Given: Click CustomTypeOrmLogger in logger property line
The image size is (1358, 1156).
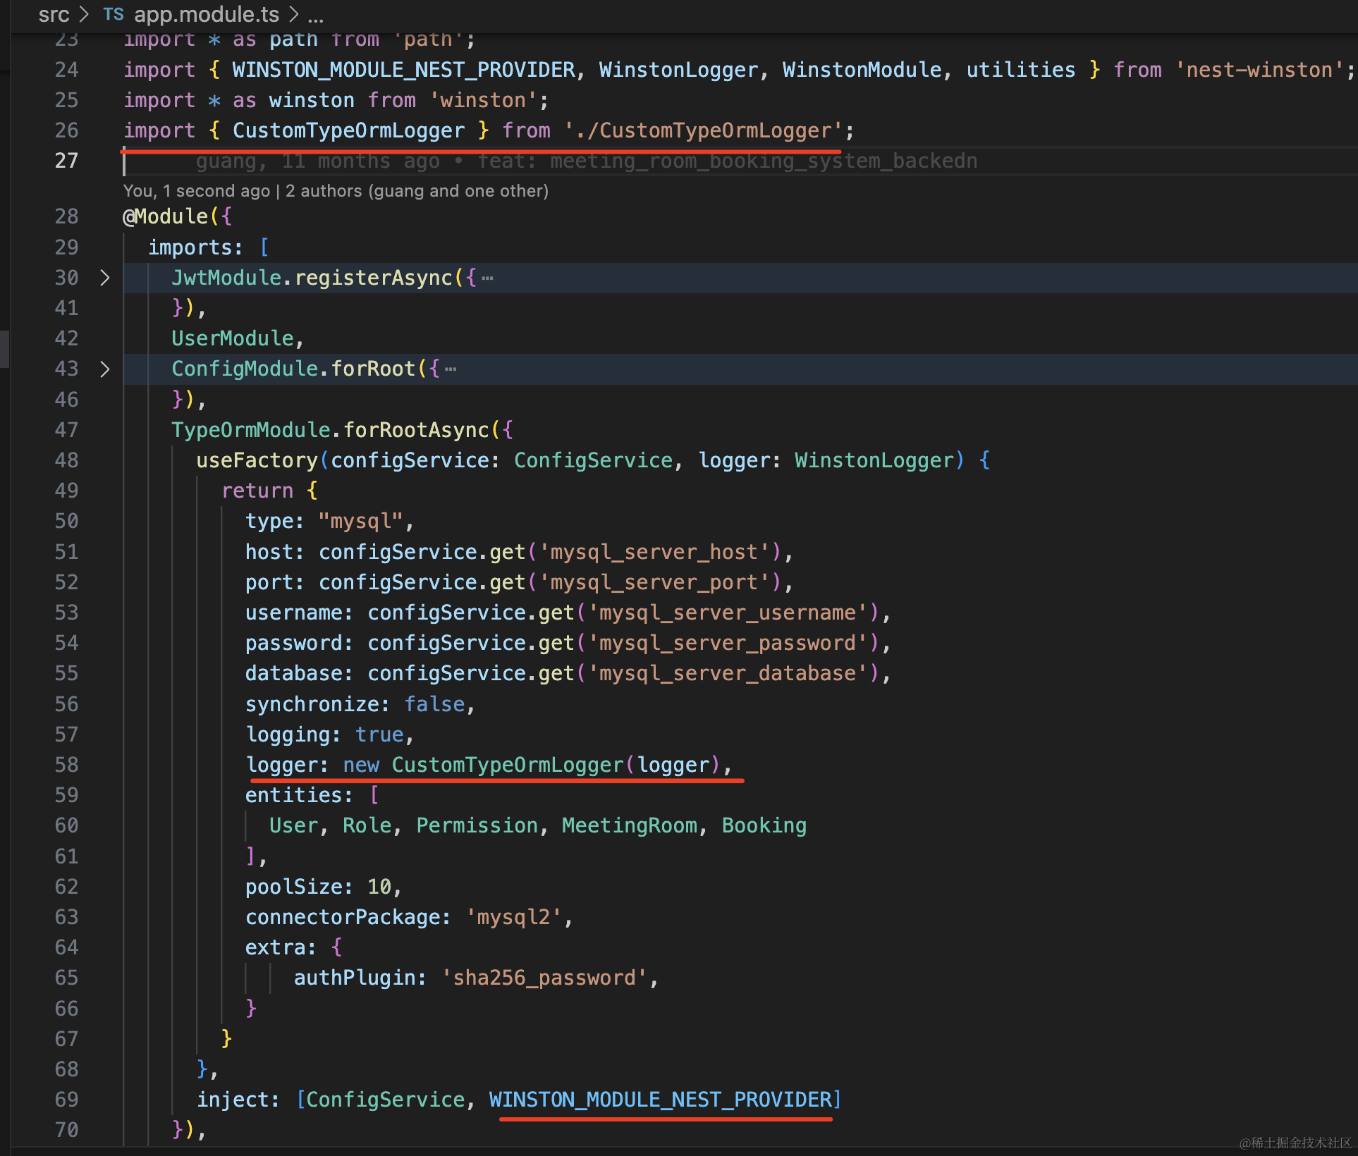Looking at the screenshot, I should point(508,765).
